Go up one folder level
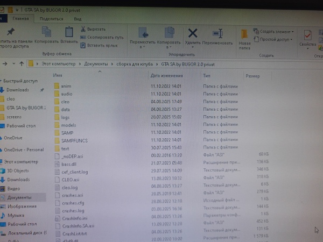 tap(22, 64)
